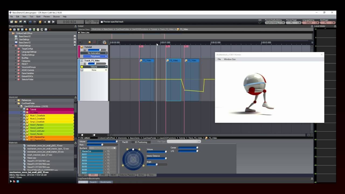The width and height of the screenshot is (345, 194).
Task: Enable the Preview specified track checkbox
Action: 102,22
